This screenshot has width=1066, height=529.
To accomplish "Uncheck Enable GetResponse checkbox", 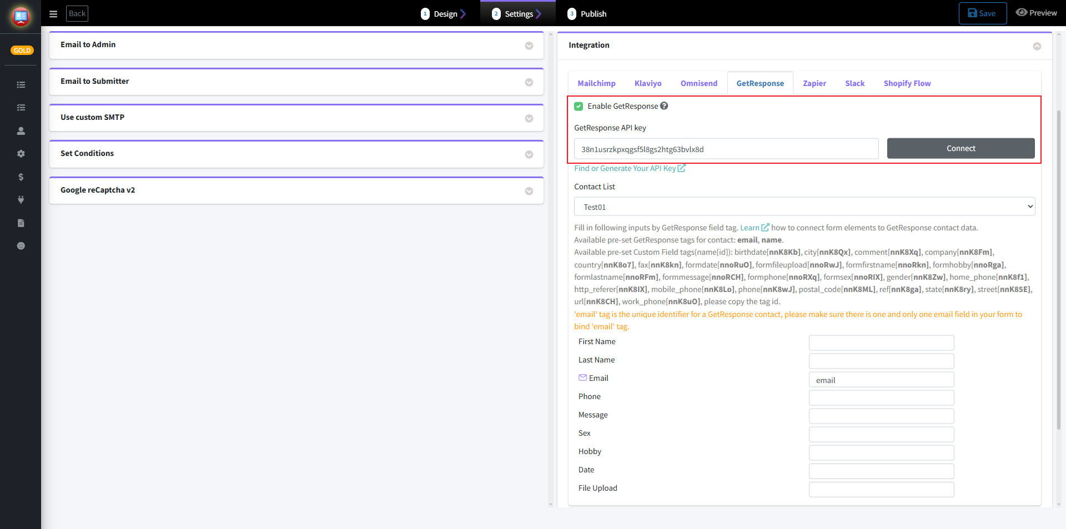I will pyautogui.click(x=579, y=106).
